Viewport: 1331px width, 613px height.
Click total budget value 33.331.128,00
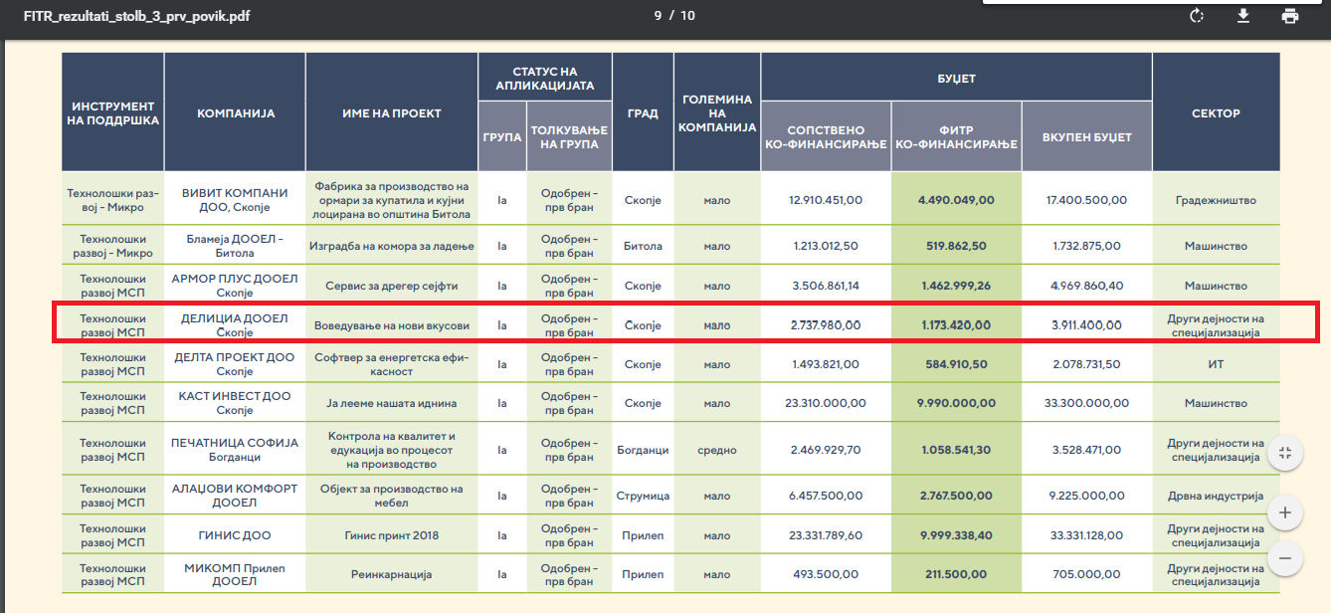tap(1087, 535)
